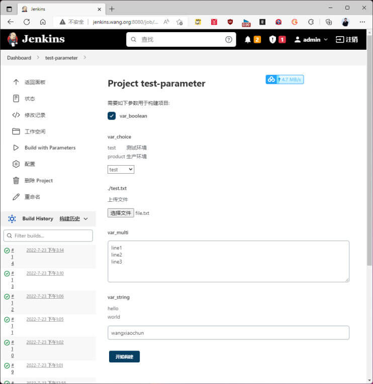Open build dated 2022-7-23 下午1:02
The height and width of the screenshot is (384, 373).
pyautogui.click(x=45, y=342)
